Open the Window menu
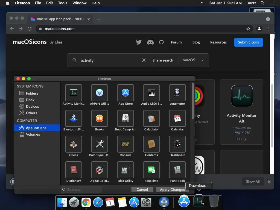The height and width of the screenshot is (210, 280). click(x=80, y=3)
